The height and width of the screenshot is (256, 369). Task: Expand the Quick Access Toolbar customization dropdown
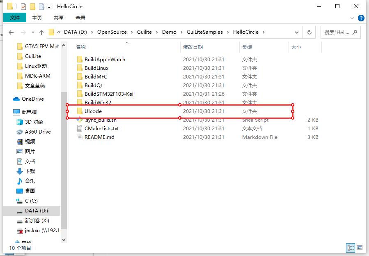48,7
